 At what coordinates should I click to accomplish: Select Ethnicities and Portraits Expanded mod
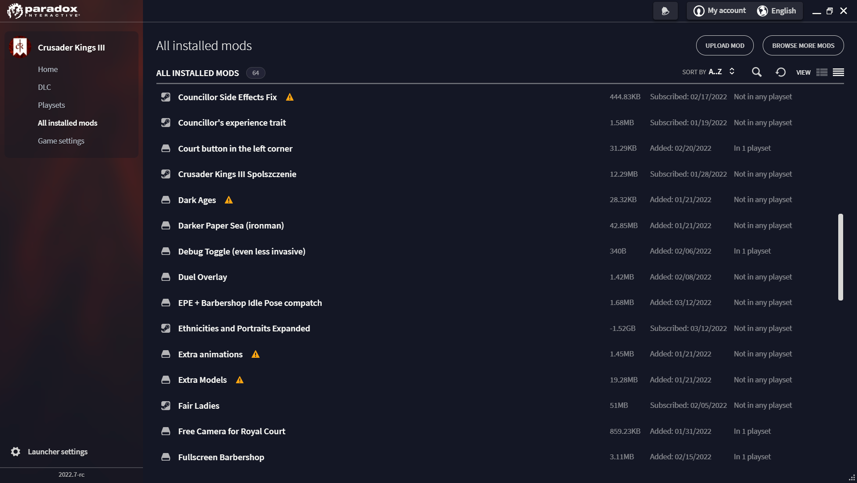click(x=244, y=328)
